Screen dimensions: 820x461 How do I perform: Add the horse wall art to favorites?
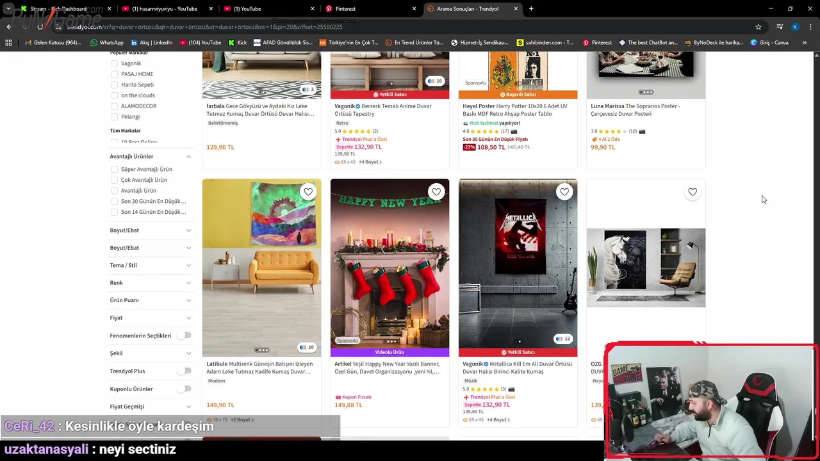coord(693,191)
